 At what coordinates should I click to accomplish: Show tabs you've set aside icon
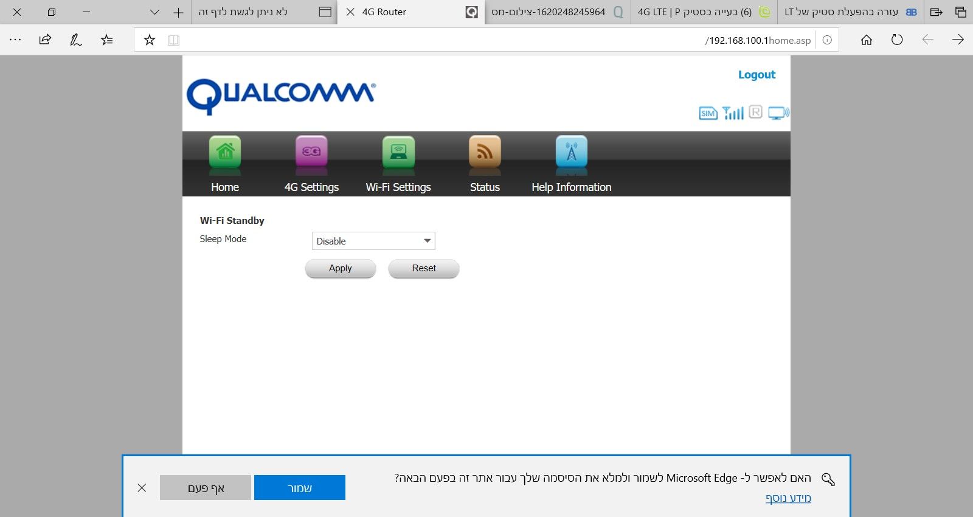[961, 12]
